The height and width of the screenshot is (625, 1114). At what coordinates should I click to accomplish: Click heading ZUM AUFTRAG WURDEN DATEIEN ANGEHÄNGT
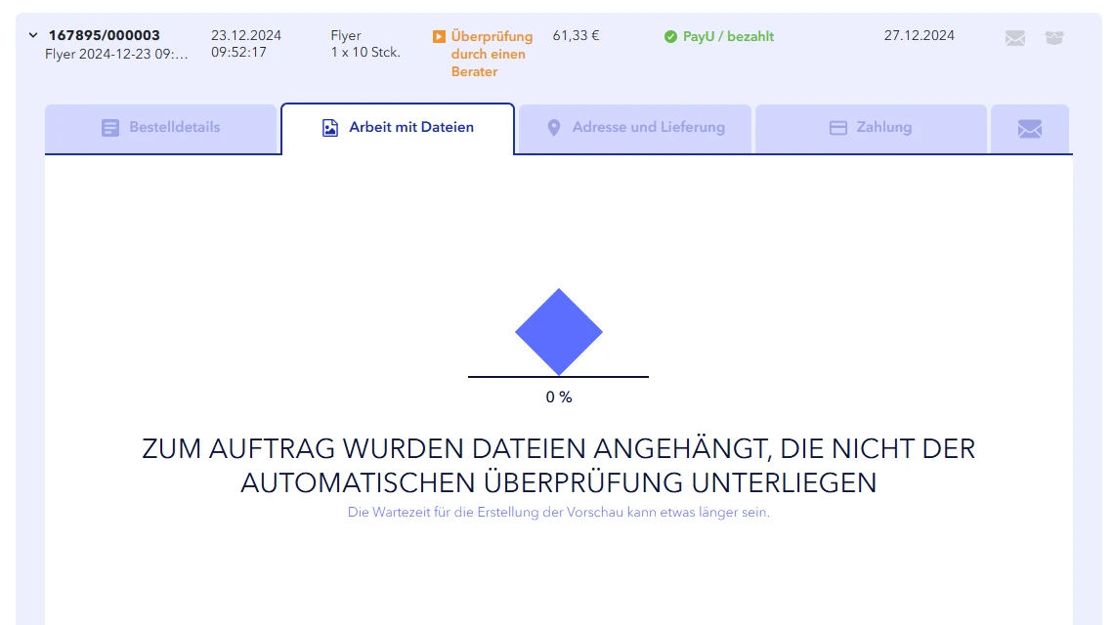tap(558, 465)
